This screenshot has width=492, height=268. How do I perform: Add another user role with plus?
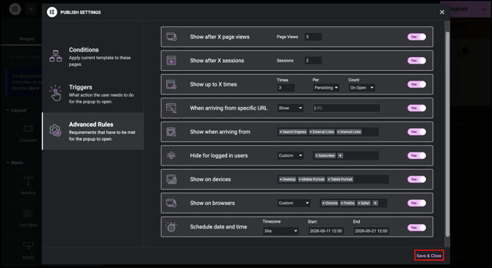coord(340,155)
